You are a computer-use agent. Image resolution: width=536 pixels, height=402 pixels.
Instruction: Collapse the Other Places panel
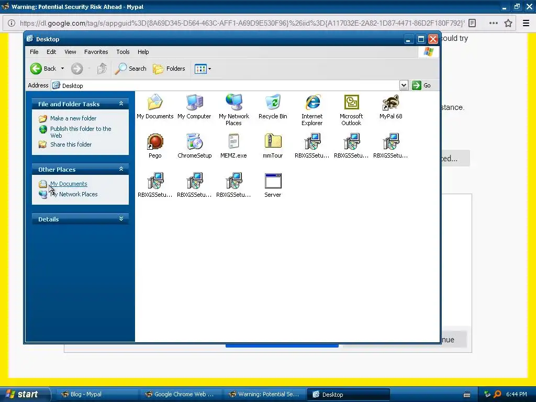click(121, 169)
